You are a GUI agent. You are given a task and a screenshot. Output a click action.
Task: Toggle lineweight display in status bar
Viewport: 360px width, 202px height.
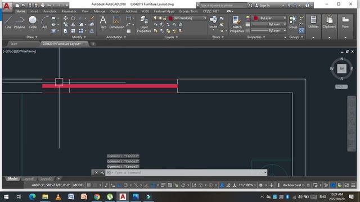163,185
